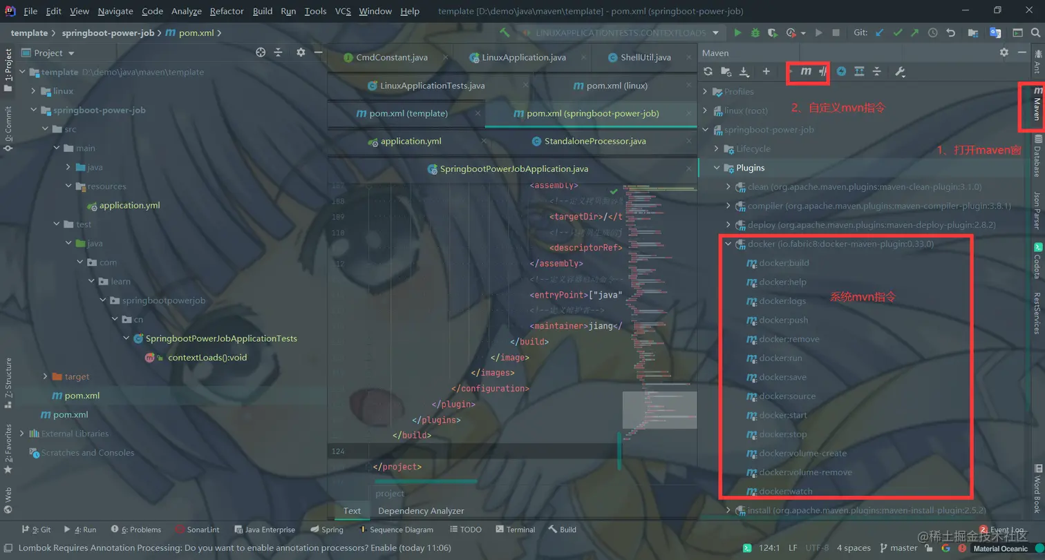Expand the linux module in Project tree

click(x=33, y=91)
